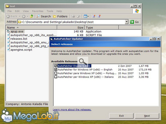Click the Back arrow icon
Screen dimensions: 166x124
(x=8, y=17)
